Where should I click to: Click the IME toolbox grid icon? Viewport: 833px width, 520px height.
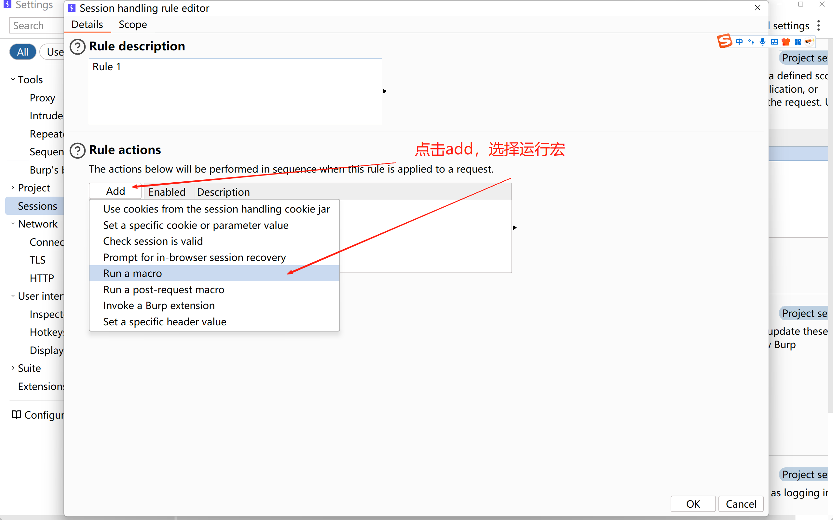[798, 42]
